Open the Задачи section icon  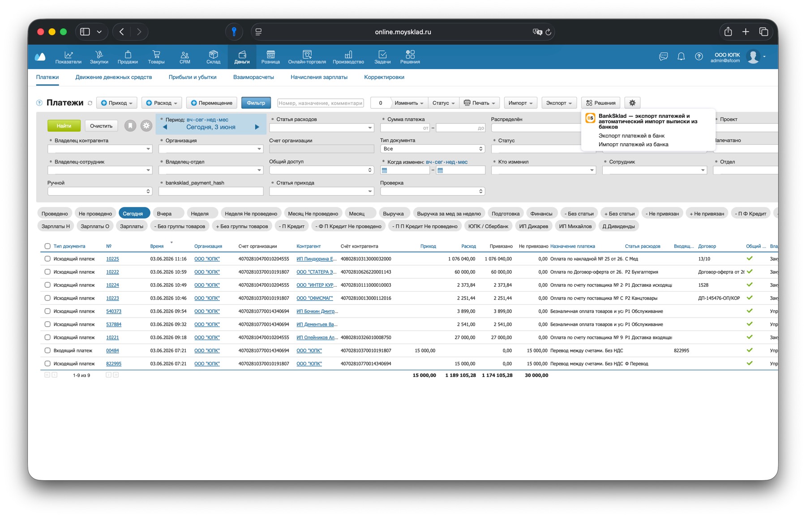(382, 57)
